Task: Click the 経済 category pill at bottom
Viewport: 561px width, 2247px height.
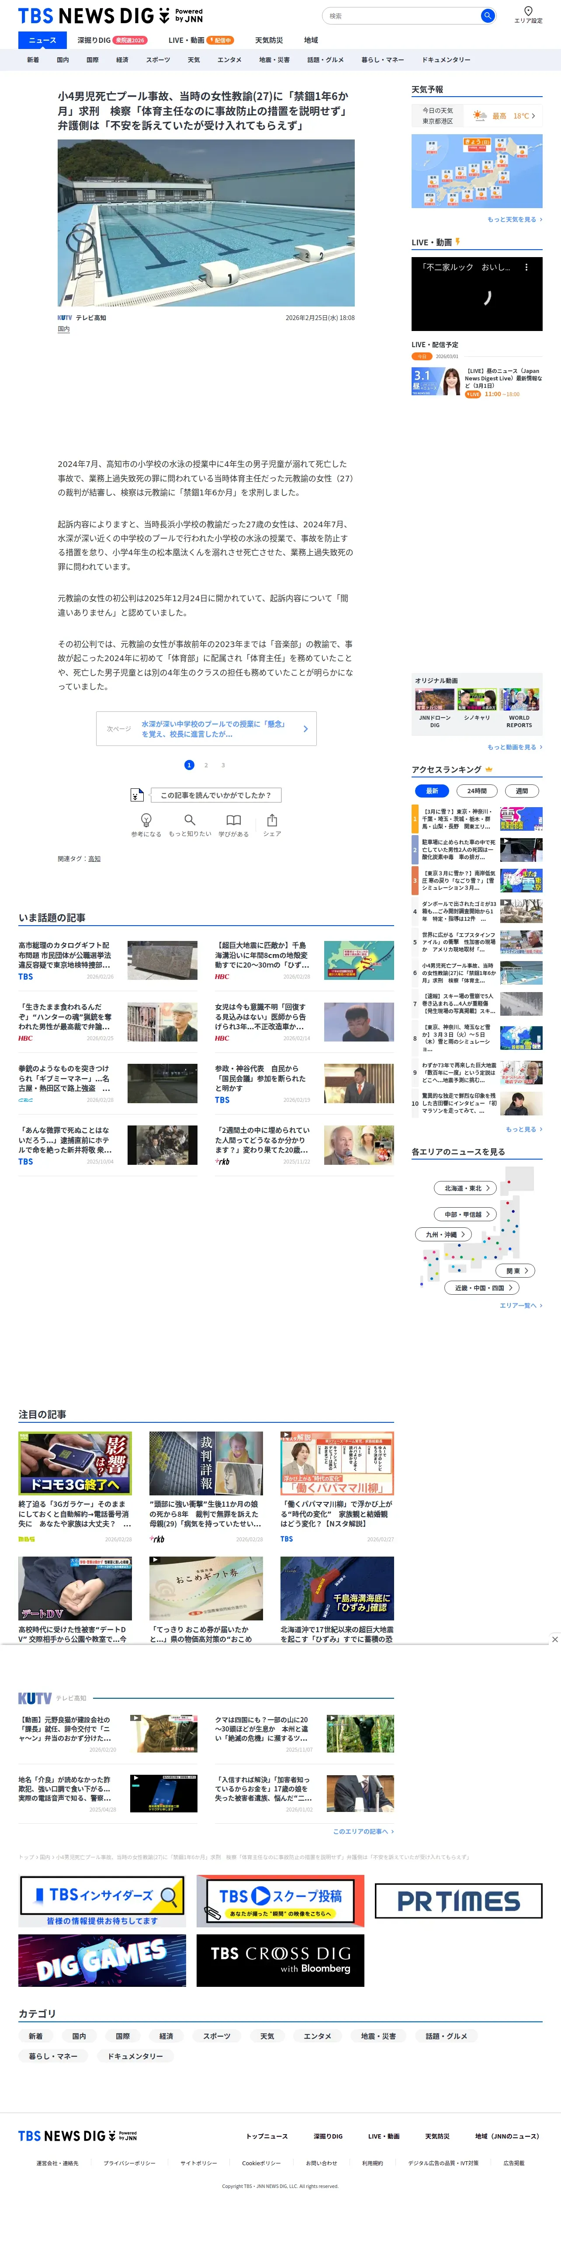Action: [x=166, y=2036]
